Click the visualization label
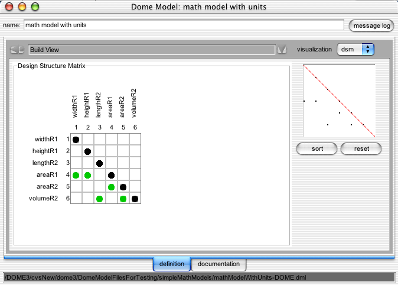This screenshot has width=398, height=285. (314, 49)
